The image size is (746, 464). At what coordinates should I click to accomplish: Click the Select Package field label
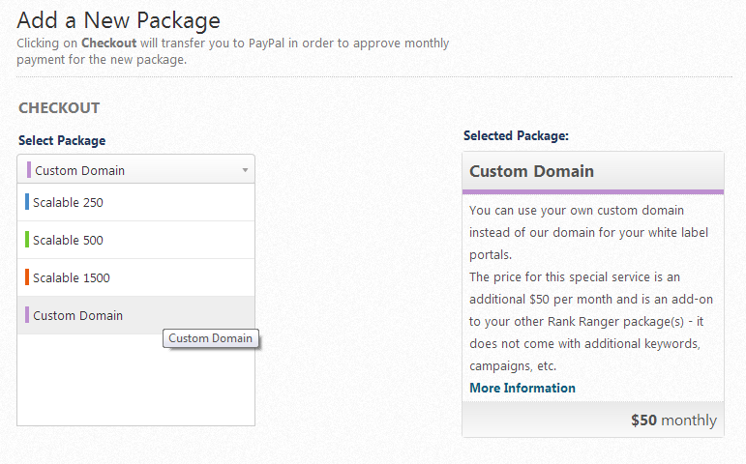coord(62,141)
